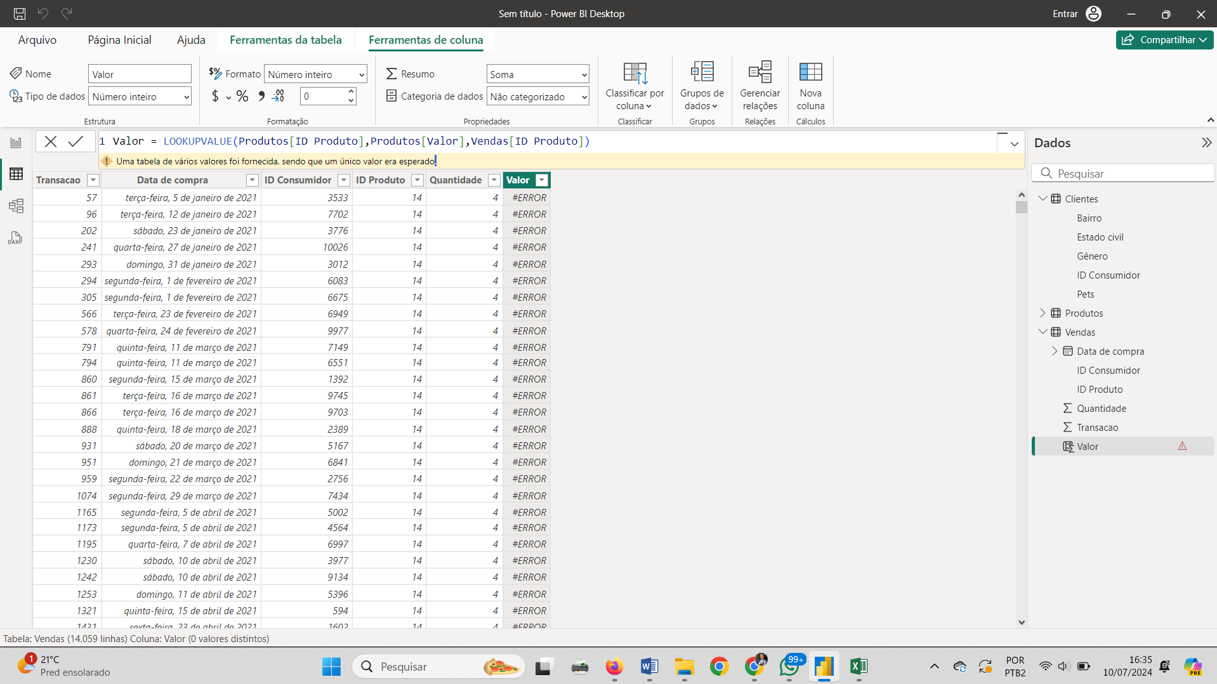Click the Undo arrow icon
This screenshot has height=684, width=1217.
click(x=43, y=13)
